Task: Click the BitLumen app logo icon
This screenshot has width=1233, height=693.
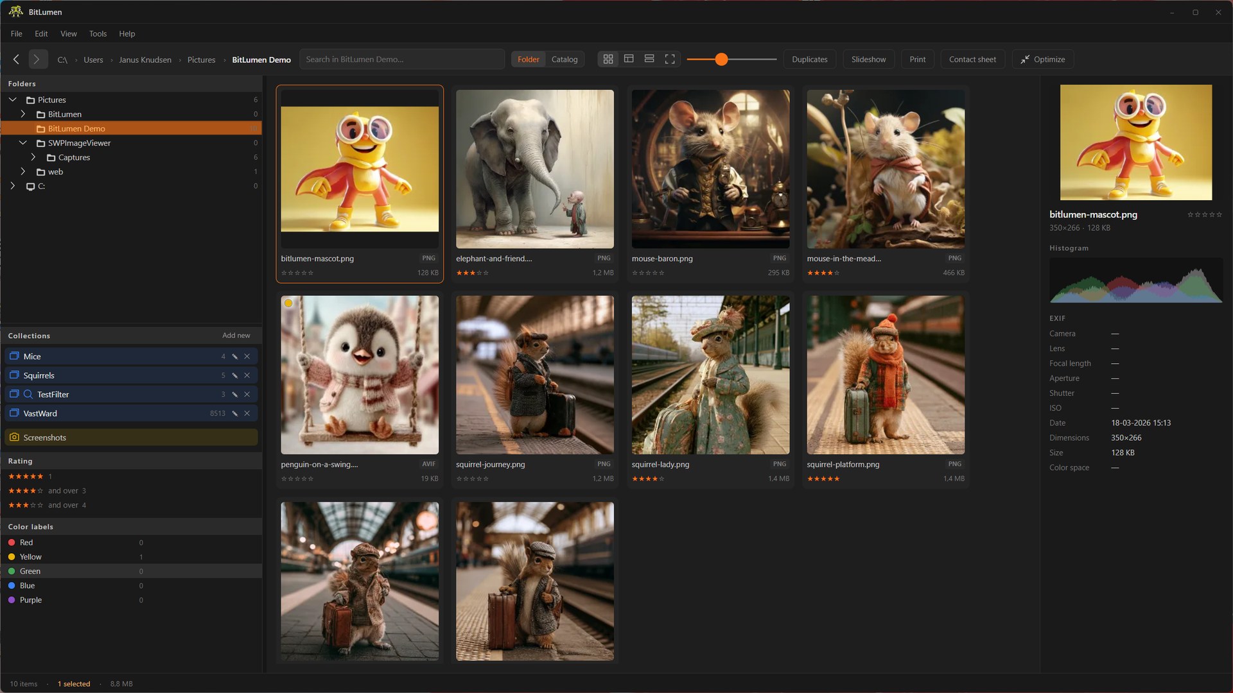Action: coord(15,12)
